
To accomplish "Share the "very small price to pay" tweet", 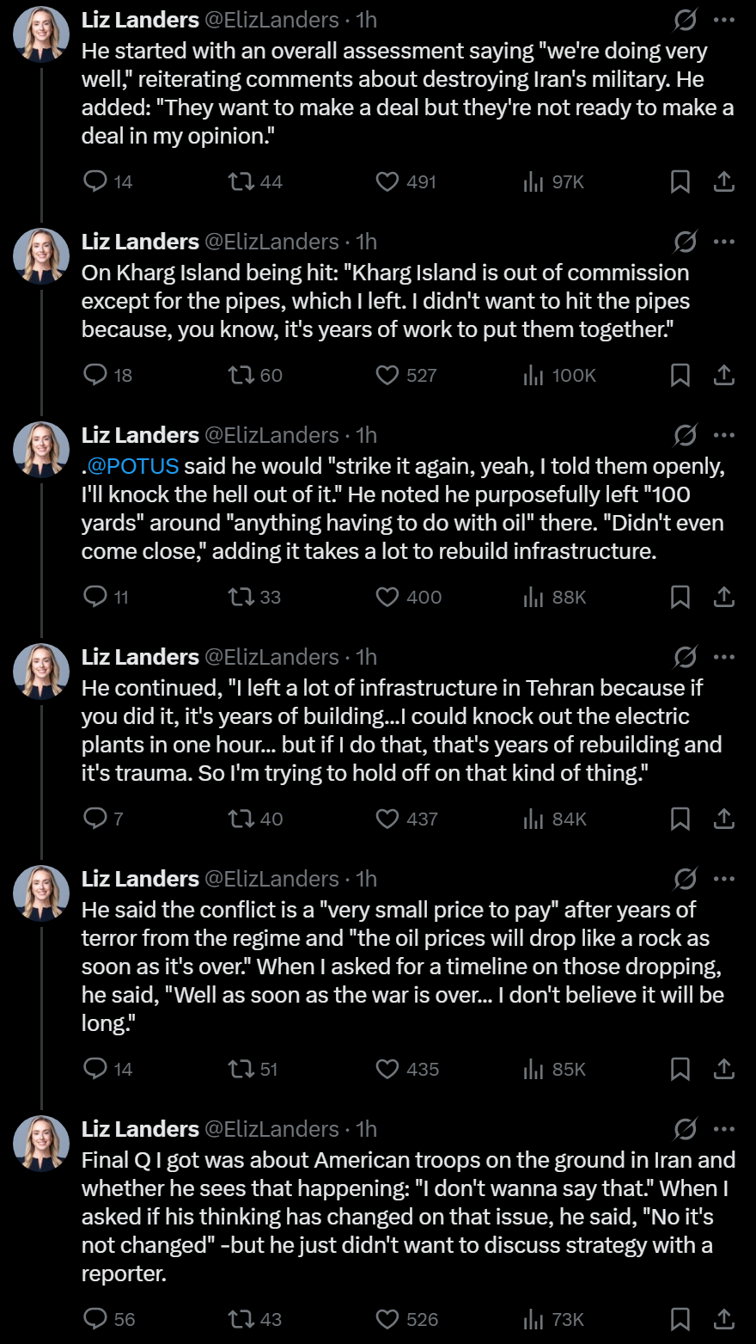I will (724, 1069).
